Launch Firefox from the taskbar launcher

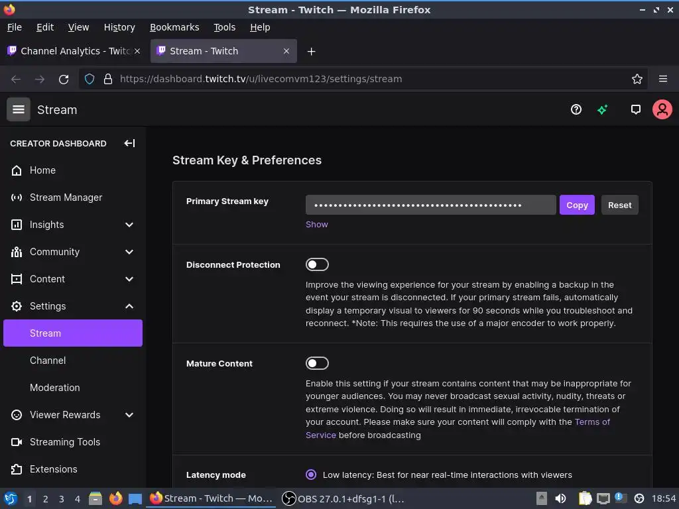point(115,498)
